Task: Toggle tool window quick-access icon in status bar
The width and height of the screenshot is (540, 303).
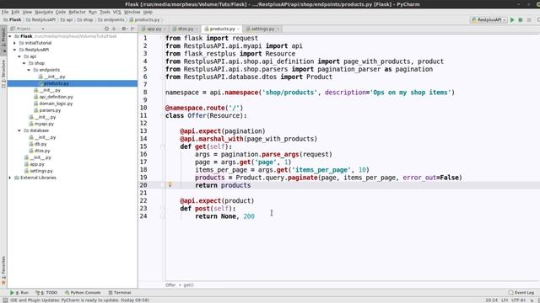Action: point(5,300)
